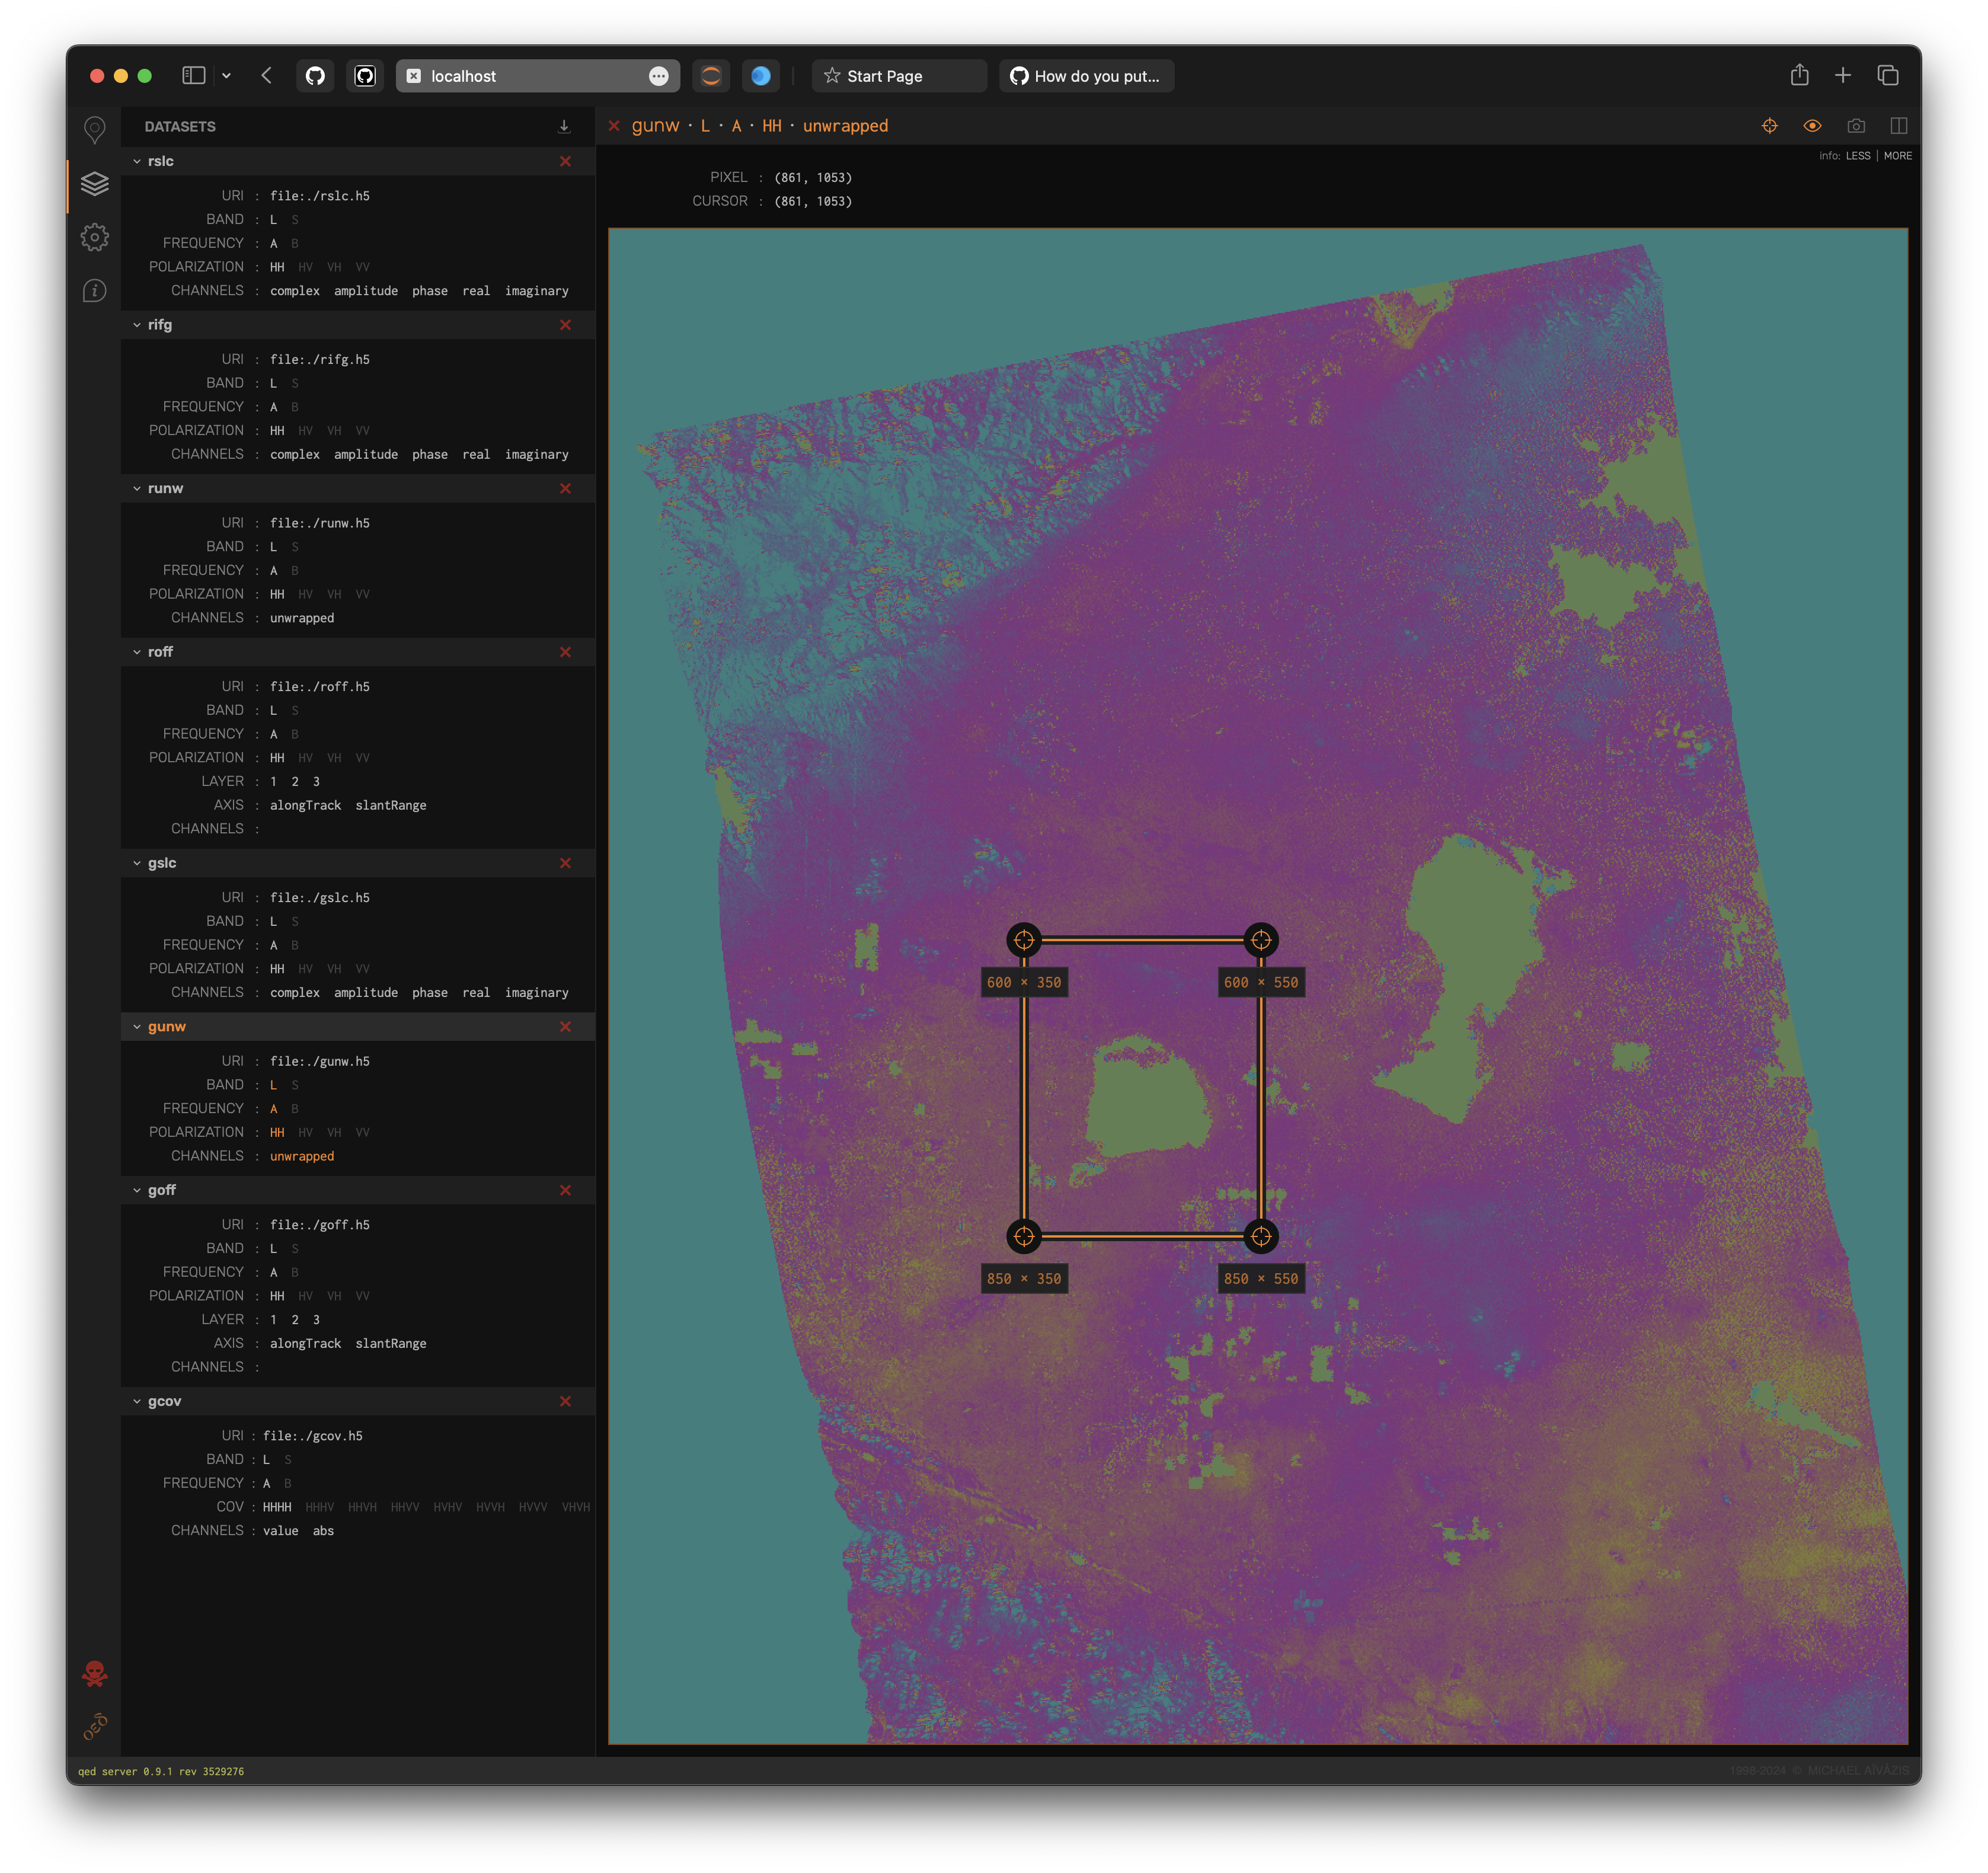Click the red skull icon
The height and width of the screenshot is (1873, 1988).
tap(95, 1673)
